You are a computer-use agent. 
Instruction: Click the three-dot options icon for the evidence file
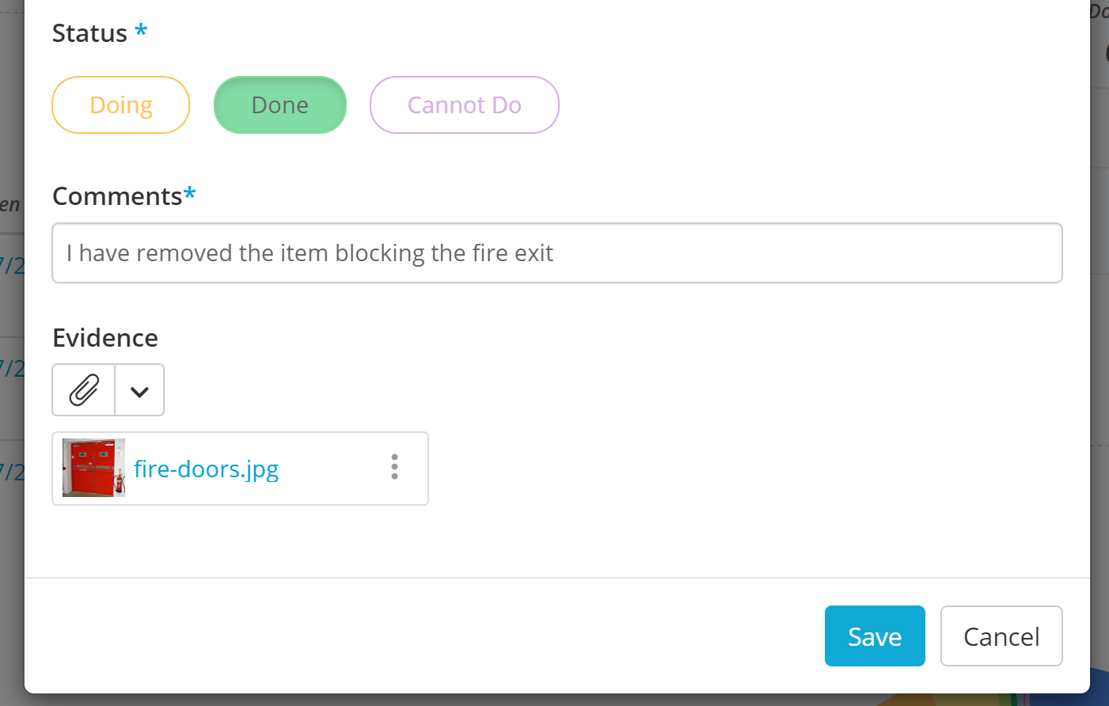pos(394,468)
